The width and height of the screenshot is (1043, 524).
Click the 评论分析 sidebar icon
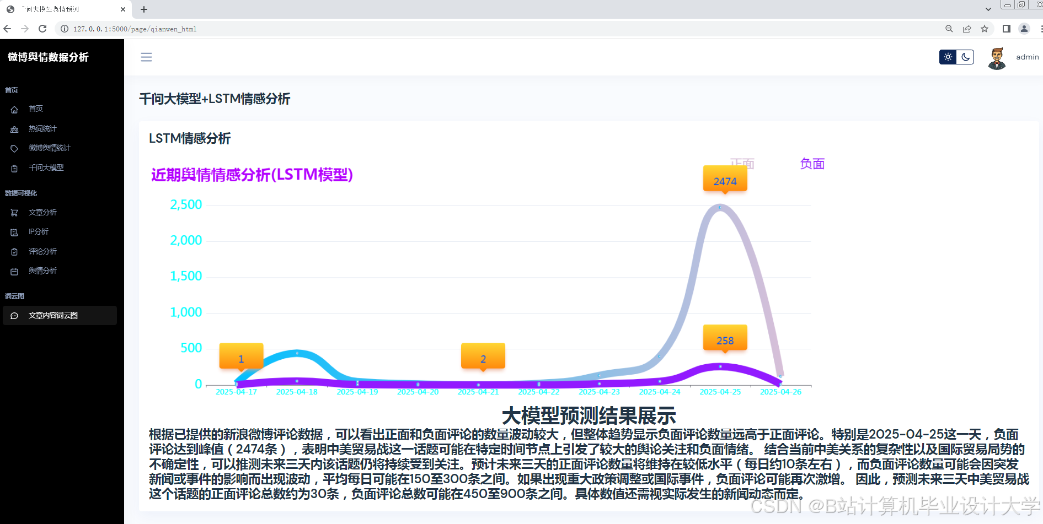(x=14, y=251)
